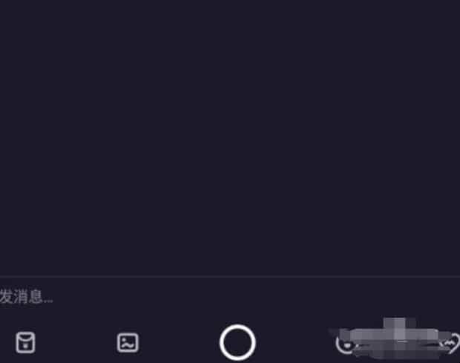Image resolution: width=460 pixels, height=363 pixels.
Task: Activate the circular capture ring button
Action: tap(237, 342)
